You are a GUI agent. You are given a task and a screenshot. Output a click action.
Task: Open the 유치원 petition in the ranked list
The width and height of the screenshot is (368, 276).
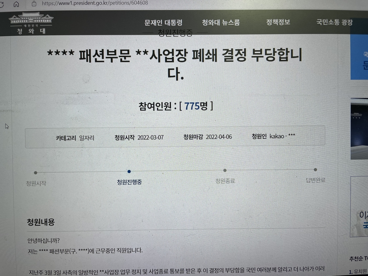tap(358, 271)
